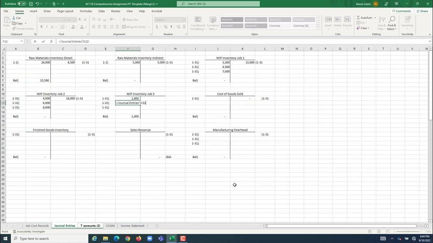Collapse the ribbon chevron
Screen dimensions: 433x243
pos(429,34)
